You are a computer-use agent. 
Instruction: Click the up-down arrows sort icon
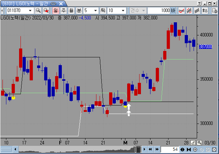(x=205, y=10)
